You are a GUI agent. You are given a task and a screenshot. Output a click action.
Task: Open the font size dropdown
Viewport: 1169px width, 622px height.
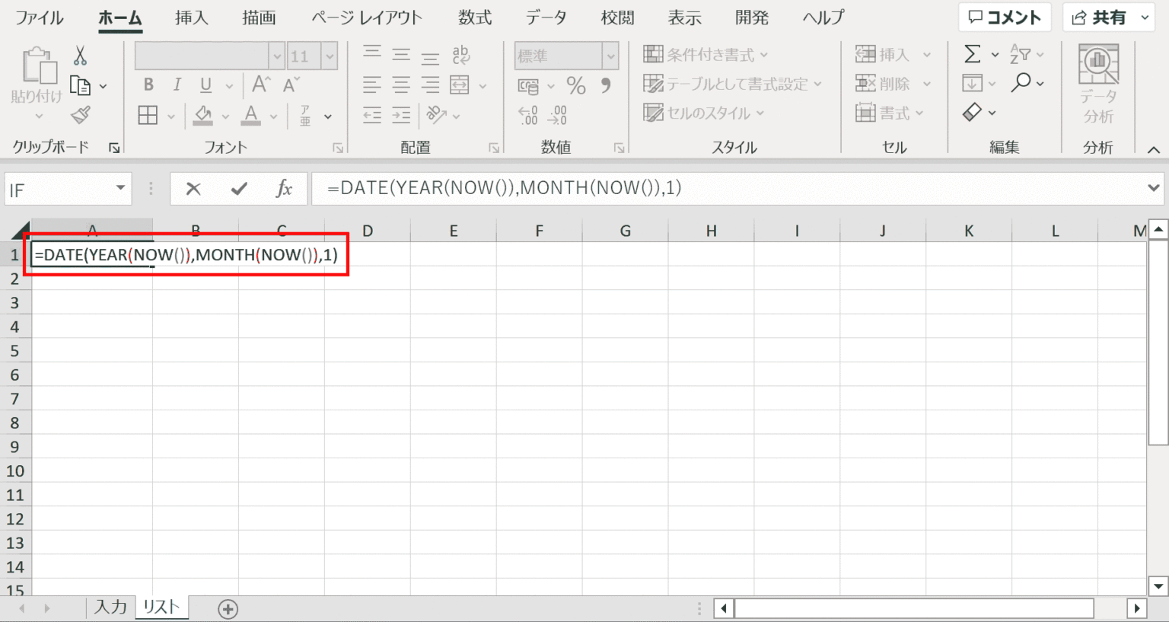[330, 56]
